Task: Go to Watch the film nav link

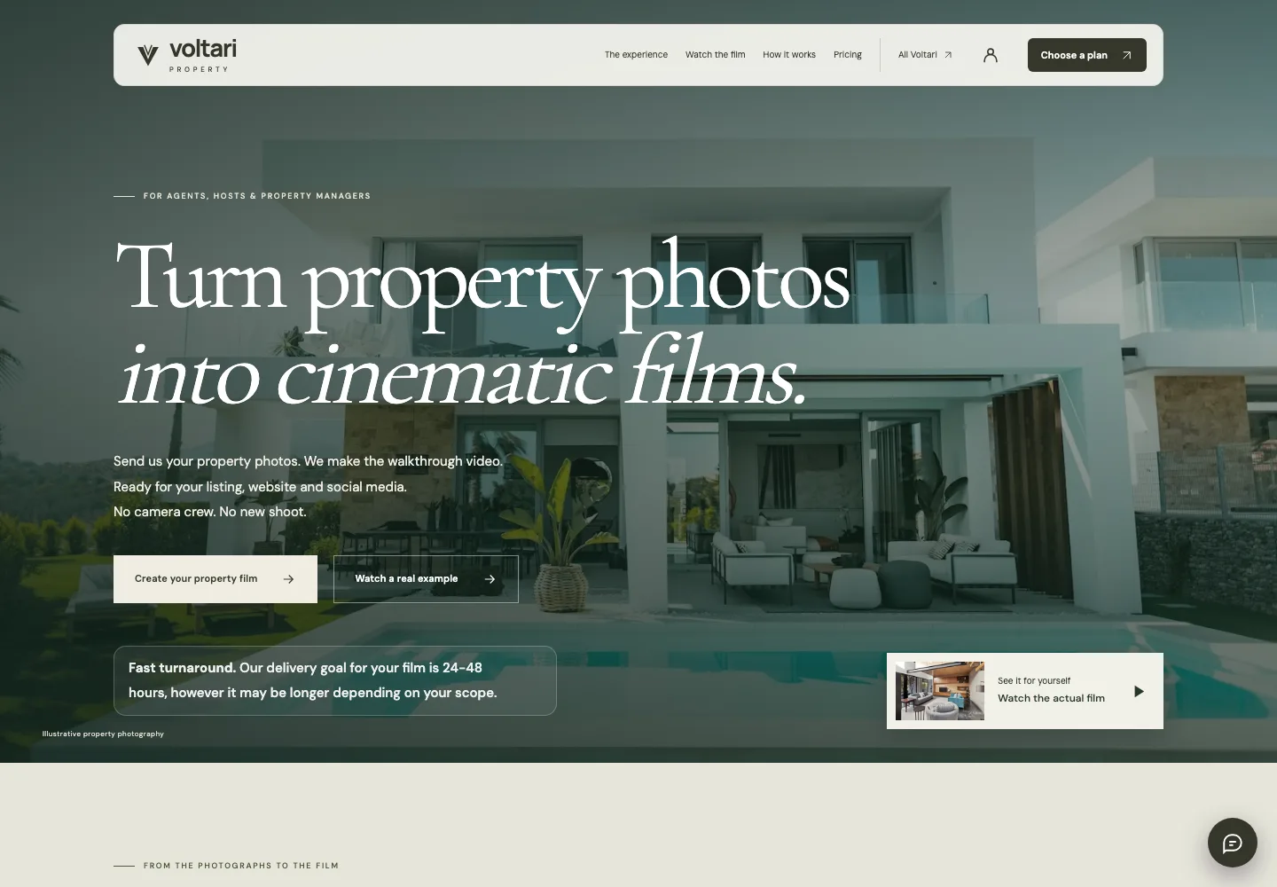Action: tap(715, 55)
